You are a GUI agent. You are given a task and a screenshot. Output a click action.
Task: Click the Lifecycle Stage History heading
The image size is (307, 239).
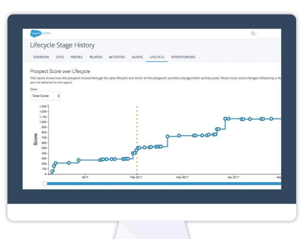pyautogui.click(x=62, y=45)
